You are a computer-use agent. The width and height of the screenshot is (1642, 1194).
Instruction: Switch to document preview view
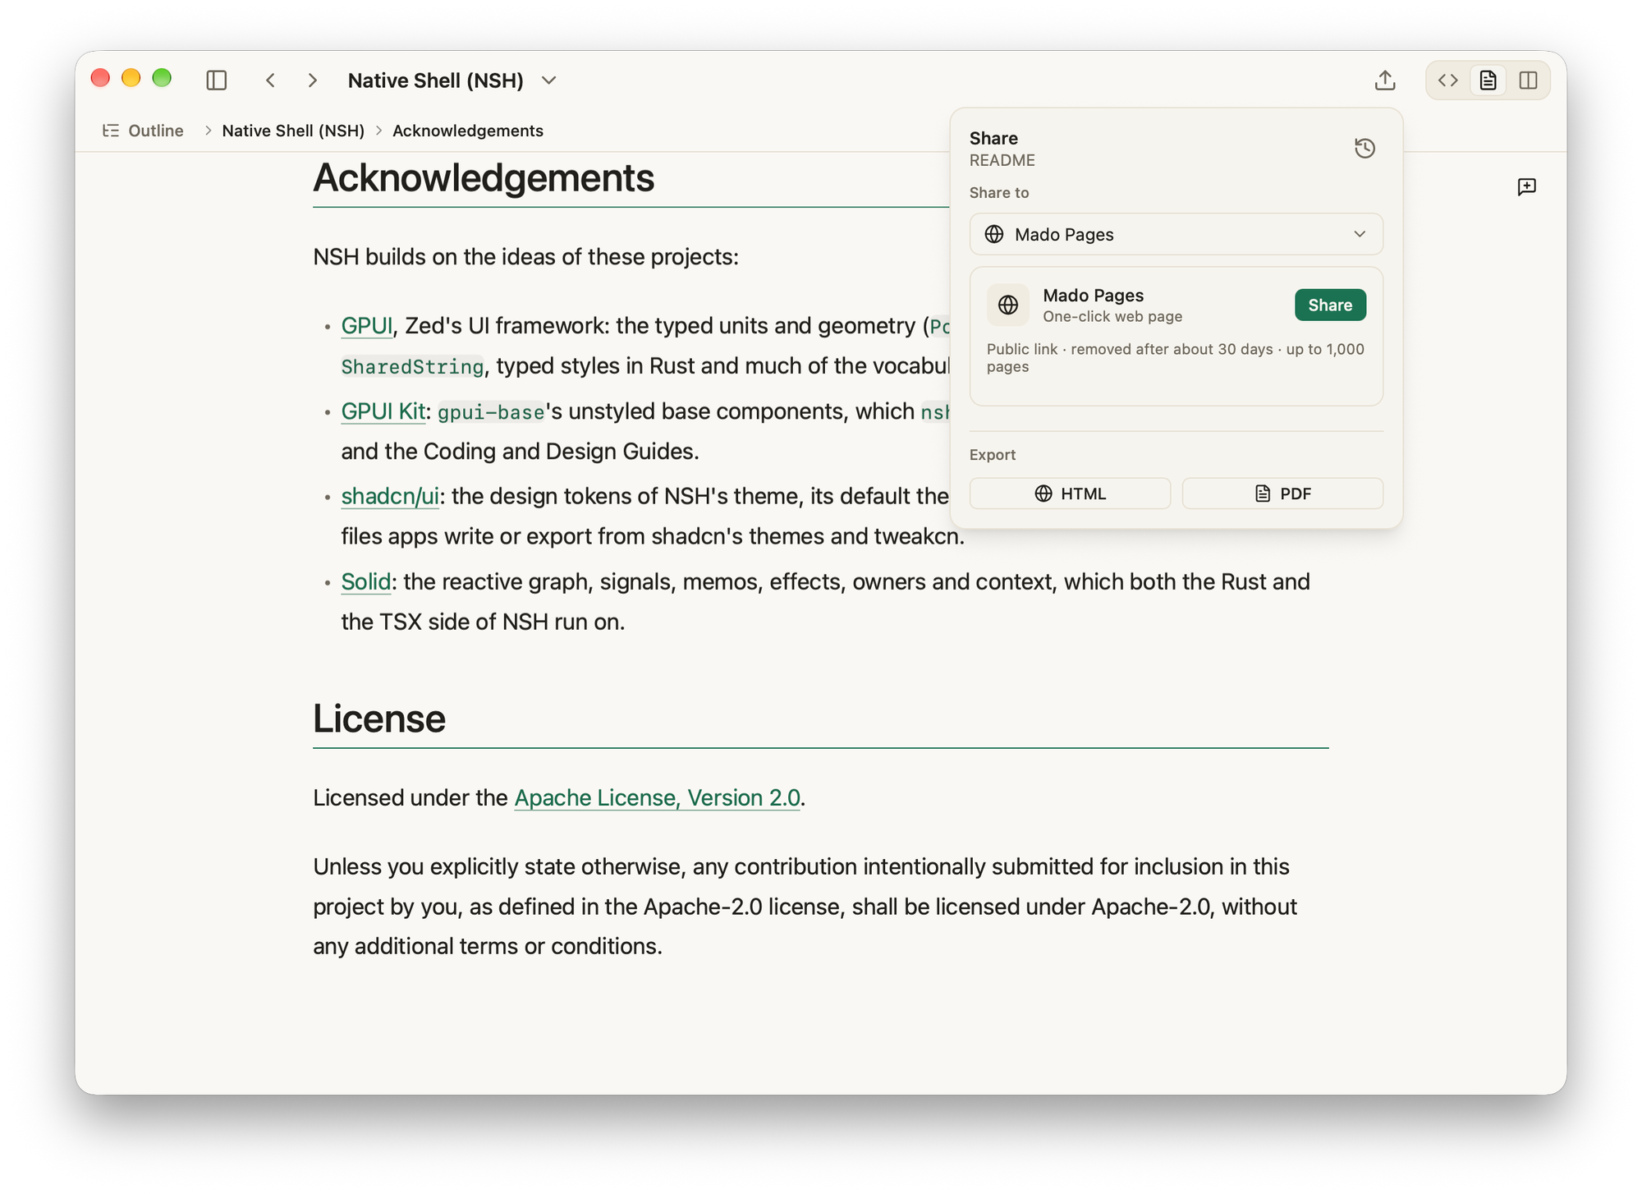(x=1488, y=80)
